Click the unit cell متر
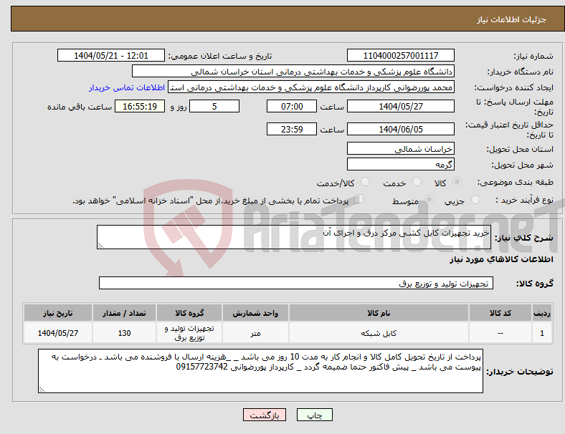Screen dimensions: 565x434 click(x=255, y=333)
